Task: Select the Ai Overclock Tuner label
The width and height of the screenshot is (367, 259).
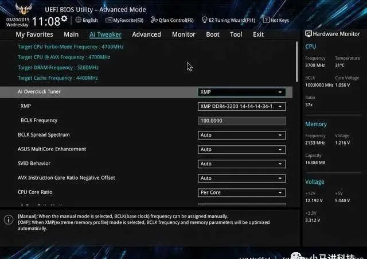Action: pyautogui.click(x=39, y=92)
